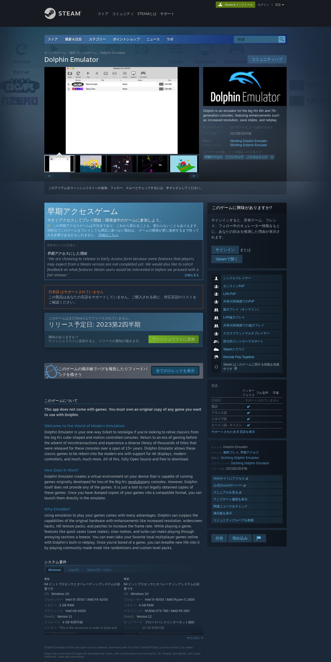331x662 pixels.
Task: Switch to the macOS requirements tab
Action: click(74, 570)
